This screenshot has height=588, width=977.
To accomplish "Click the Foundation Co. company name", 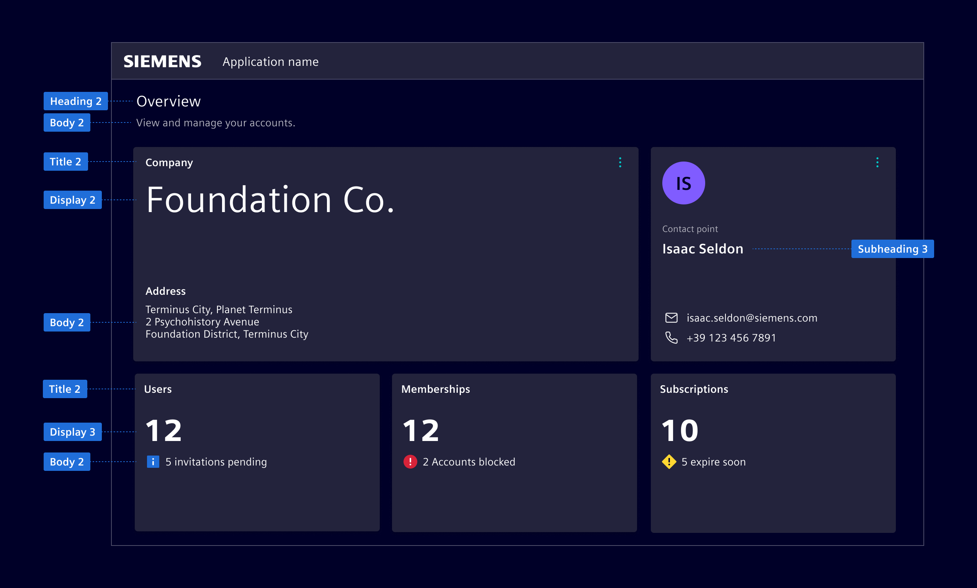I will pyautogui.click(x=270, y=200).
